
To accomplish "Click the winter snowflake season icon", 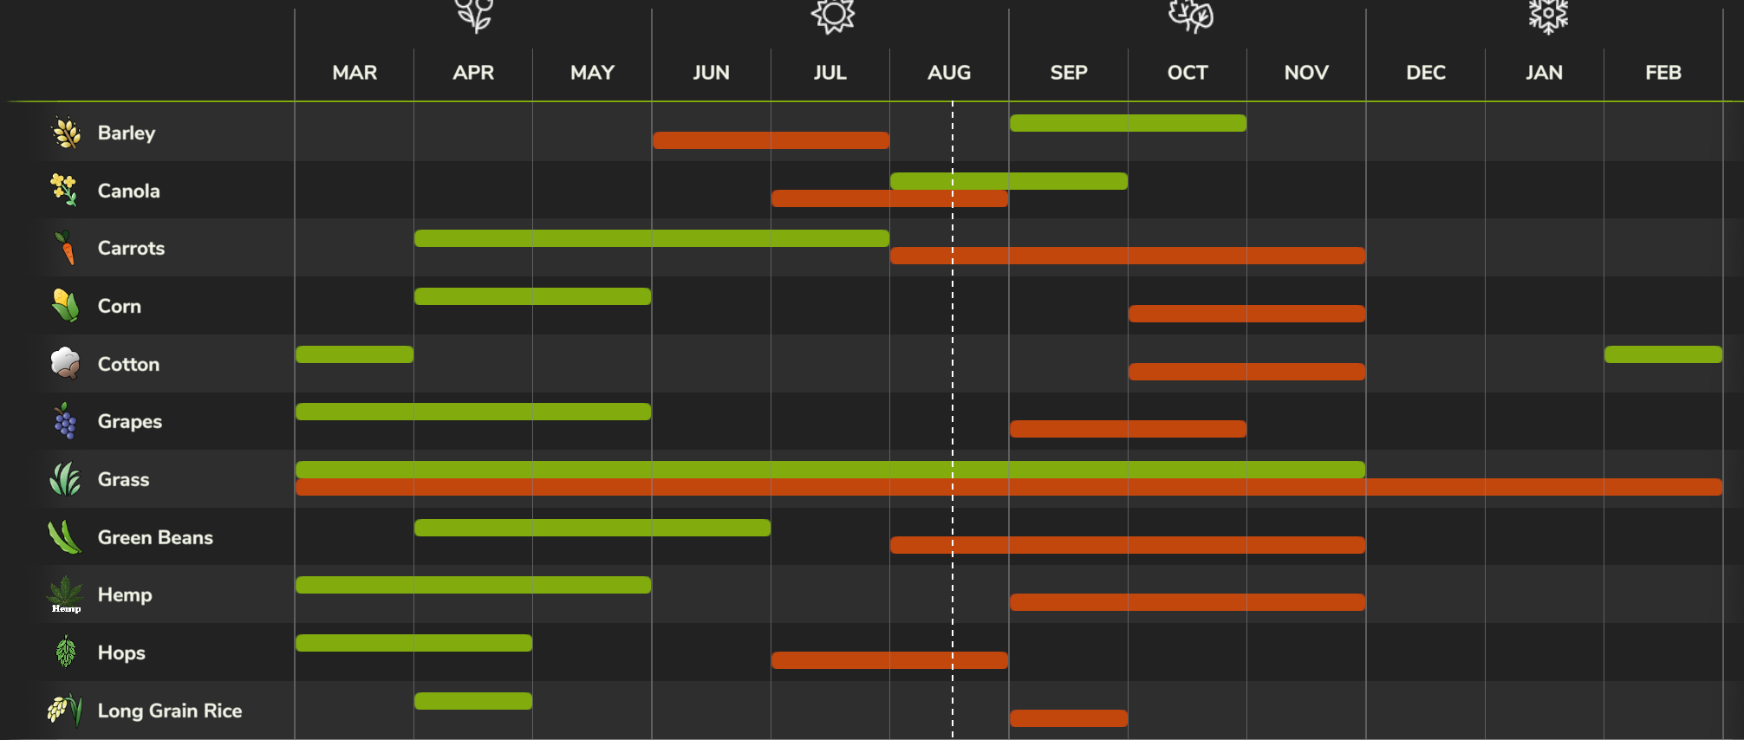I will click(x=1548, y=16).
